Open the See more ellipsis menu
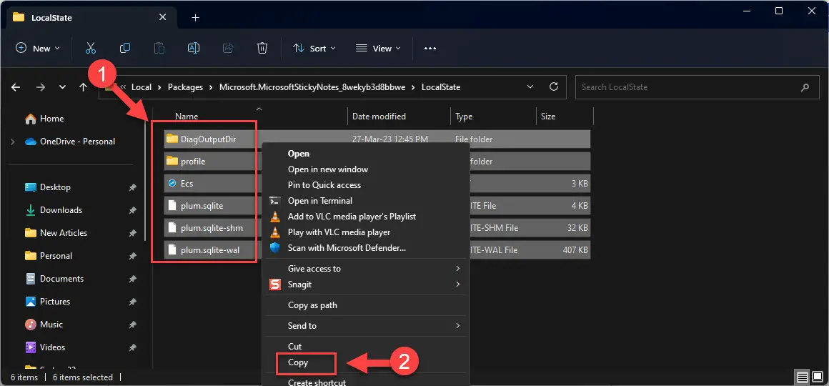829x386 pixels. tap(430, 48)
